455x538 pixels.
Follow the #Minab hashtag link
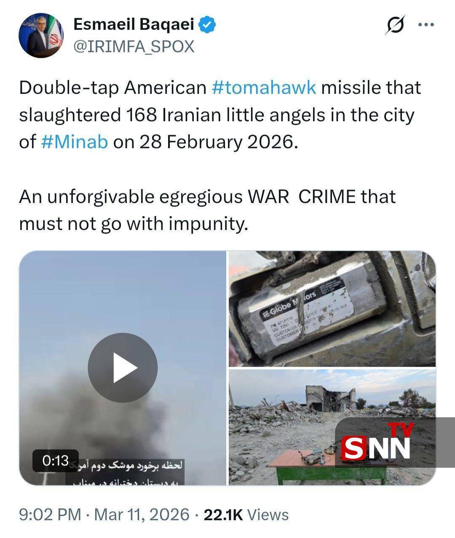[x=75, y=142]
